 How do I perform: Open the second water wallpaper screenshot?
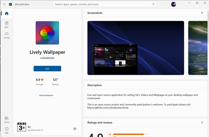pos(198,48)
